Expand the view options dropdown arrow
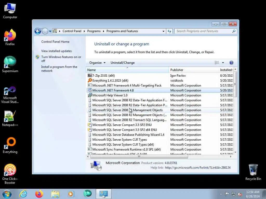The width and height of the screenshot is (266, 199). [223, 63]
